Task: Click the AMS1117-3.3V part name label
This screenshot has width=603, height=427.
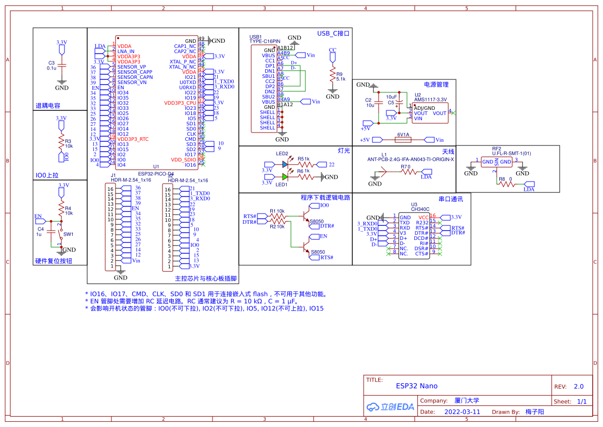Action: (x=430, y=100)
